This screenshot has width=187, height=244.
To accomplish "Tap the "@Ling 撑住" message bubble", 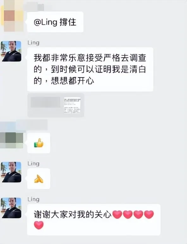I will [x=55, y=22].
